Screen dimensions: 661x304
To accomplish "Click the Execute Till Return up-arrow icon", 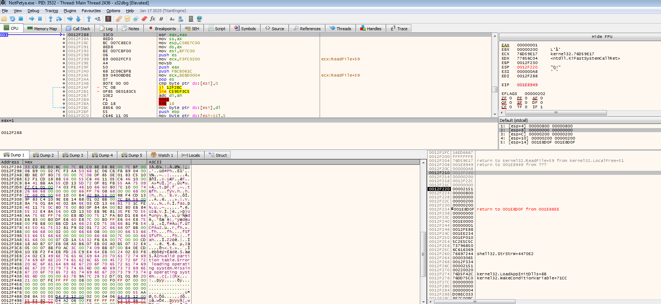I will click(x=89, y=19).
